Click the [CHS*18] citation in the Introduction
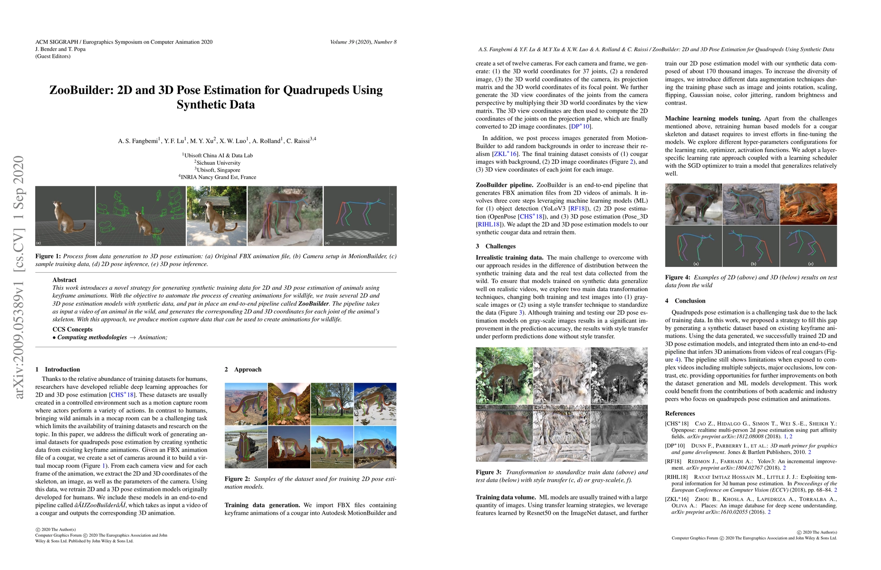This screenshot has height=570, width=881. click(122, 395)
